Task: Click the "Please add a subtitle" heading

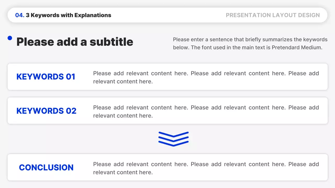Action: pyautogui.click(x=75, y=42)
